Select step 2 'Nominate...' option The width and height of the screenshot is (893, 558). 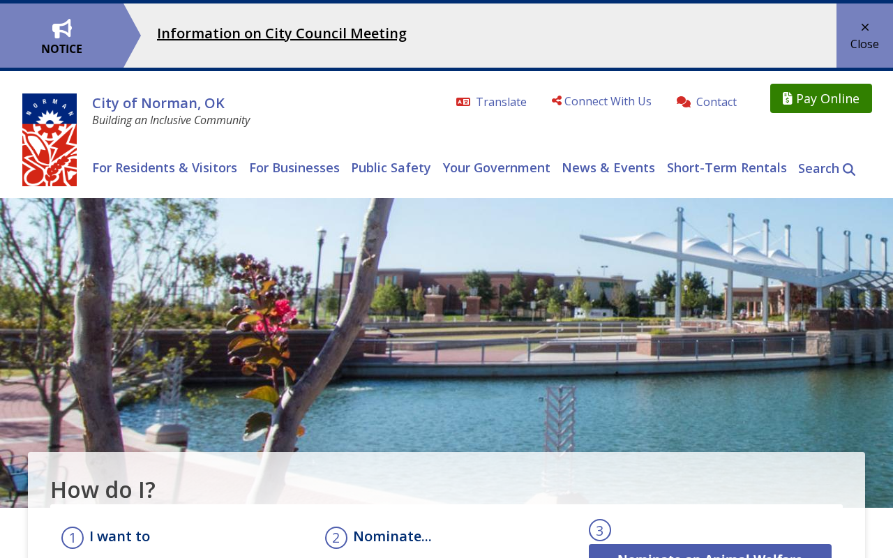[x=392, y=536]
